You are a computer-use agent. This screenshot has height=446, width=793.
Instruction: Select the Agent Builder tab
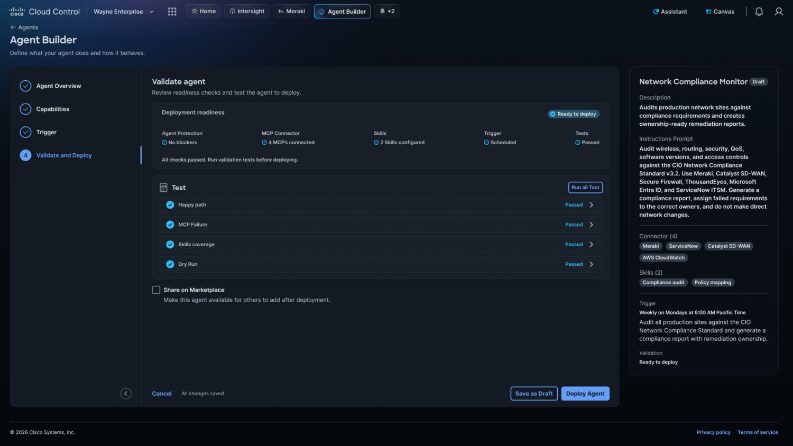coord(342,11)
